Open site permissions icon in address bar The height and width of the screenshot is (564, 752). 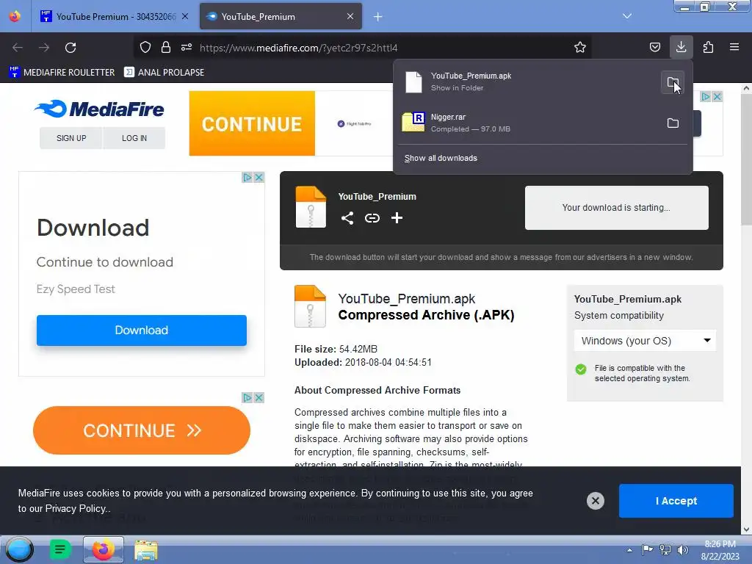[x=187, y=48]
